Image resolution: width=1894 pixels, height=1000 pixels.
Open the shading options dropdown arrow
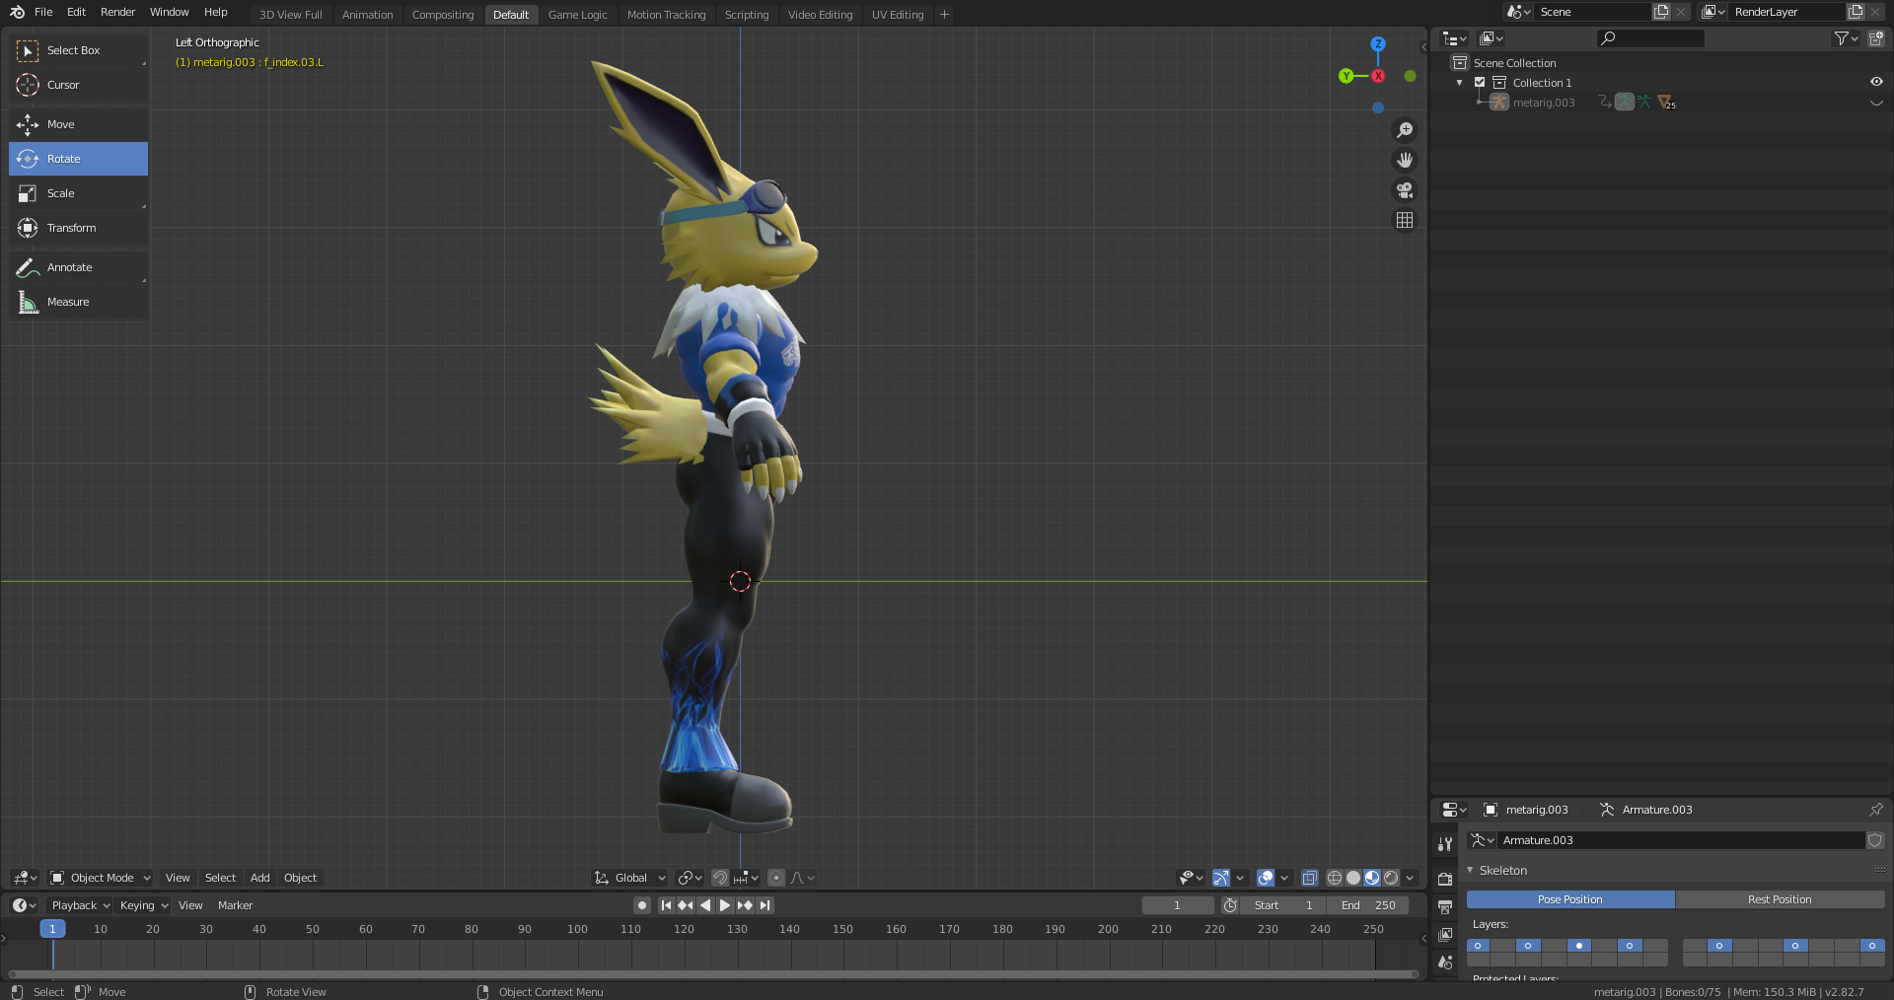tap(1410, 878)
